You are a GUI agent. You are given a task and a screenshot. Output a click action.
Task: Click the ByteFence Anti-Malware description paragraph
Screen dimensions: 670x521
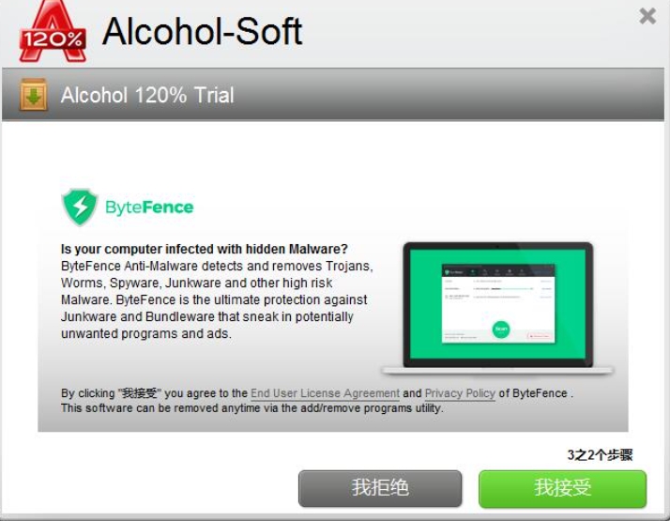click(x=217, y=299)
